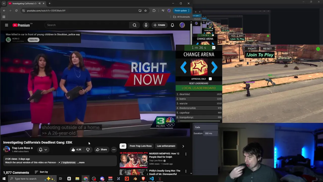The width and height of the screenshot is (323, 182).
Task: Toggle the timer checkbox beside 1 m 36 s
Action: (214, 48)
